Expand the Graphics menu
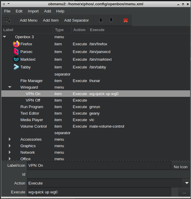Image resolution: width=191 pixels, height=199 pixels. [x=10, y=146]
